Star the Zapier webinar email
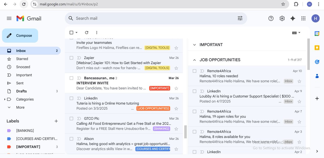The height and width of the screenshot is (158, 324). pyautogui.click(x=176, y=68)
